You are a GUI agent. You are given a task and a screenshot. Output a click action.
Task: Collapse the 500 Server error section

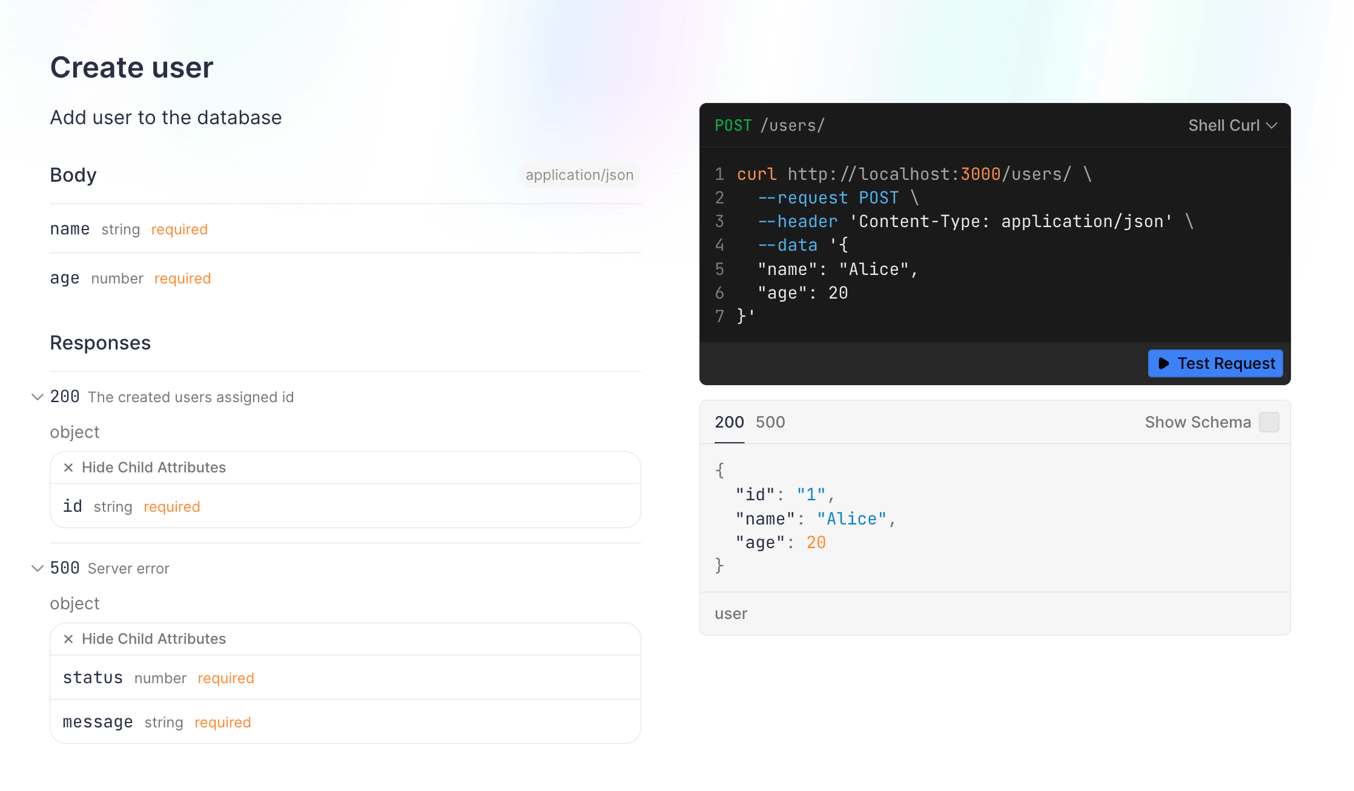click(36, 568)
